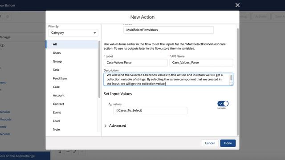Click the Flow Builder title in background
This screenshot has width=285, height=160.
[7, 5]
